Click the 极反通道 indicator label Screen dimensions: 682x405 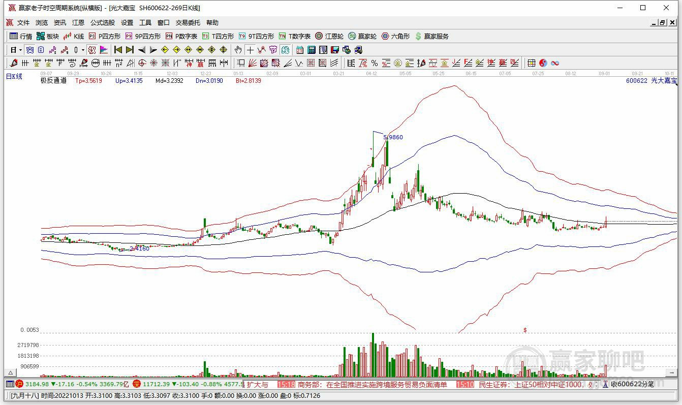[53, 80]
